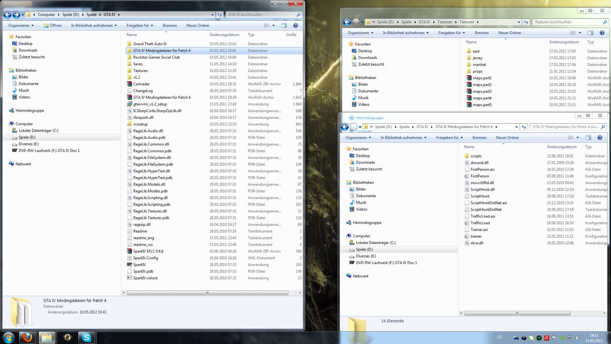Select Downloads in the GTA IV window sidebar

pyautogui.click(x=28, y=50)
